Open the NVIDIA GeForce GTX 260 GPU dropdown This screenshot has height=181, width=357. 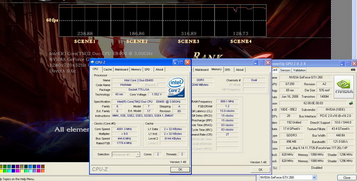[x=314, y=177]
